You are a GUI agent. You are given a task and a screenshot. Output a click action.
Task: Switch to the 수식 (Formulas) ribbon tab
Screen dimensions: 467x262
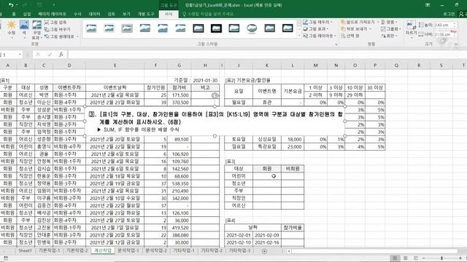[77, 14]
